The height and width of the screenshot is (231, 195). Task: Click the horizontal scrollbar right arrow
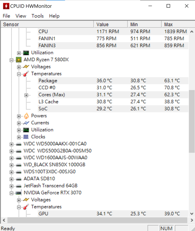click(x=191, y=220)
